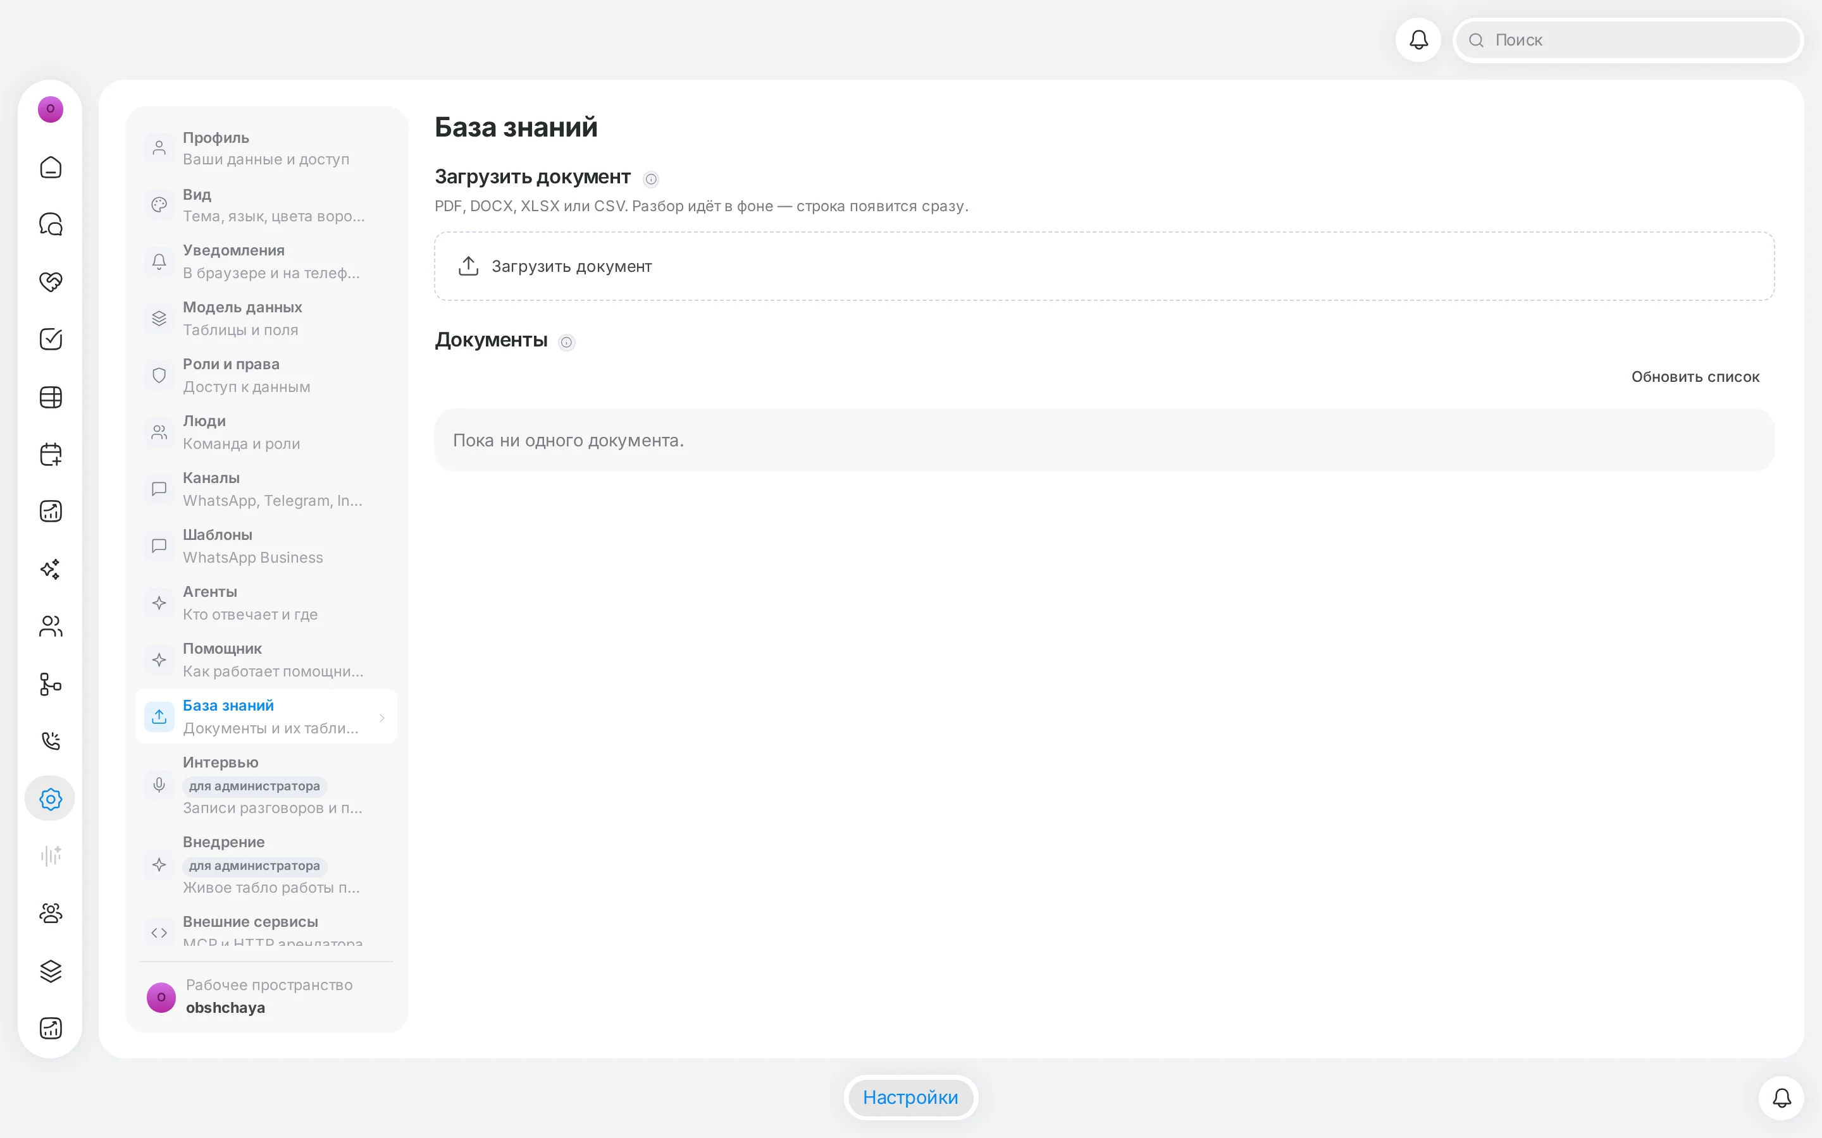Viewport: 1822px width, 1138px height.
Task: Open Модель данных section
Action: tap(266, 319)
